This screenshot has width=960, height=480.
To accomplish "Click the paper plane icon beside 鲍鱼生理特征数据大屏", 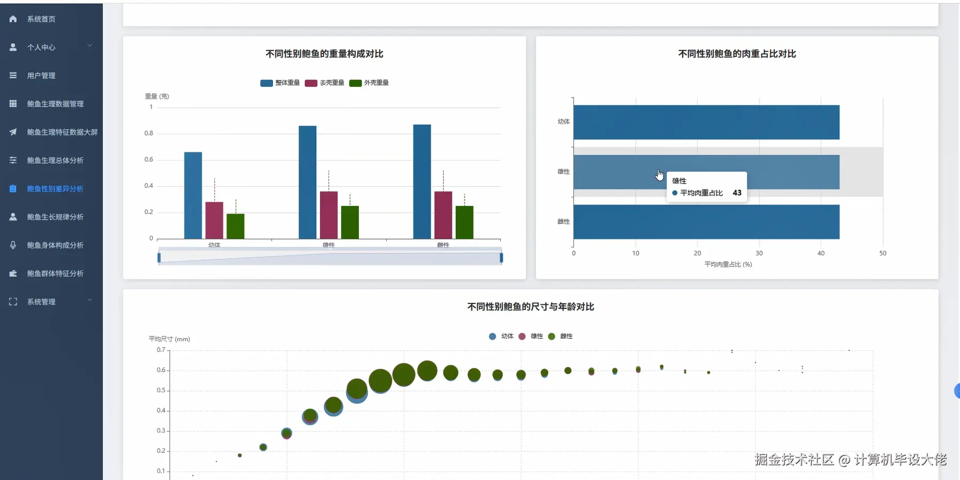I will click(13, 132).
